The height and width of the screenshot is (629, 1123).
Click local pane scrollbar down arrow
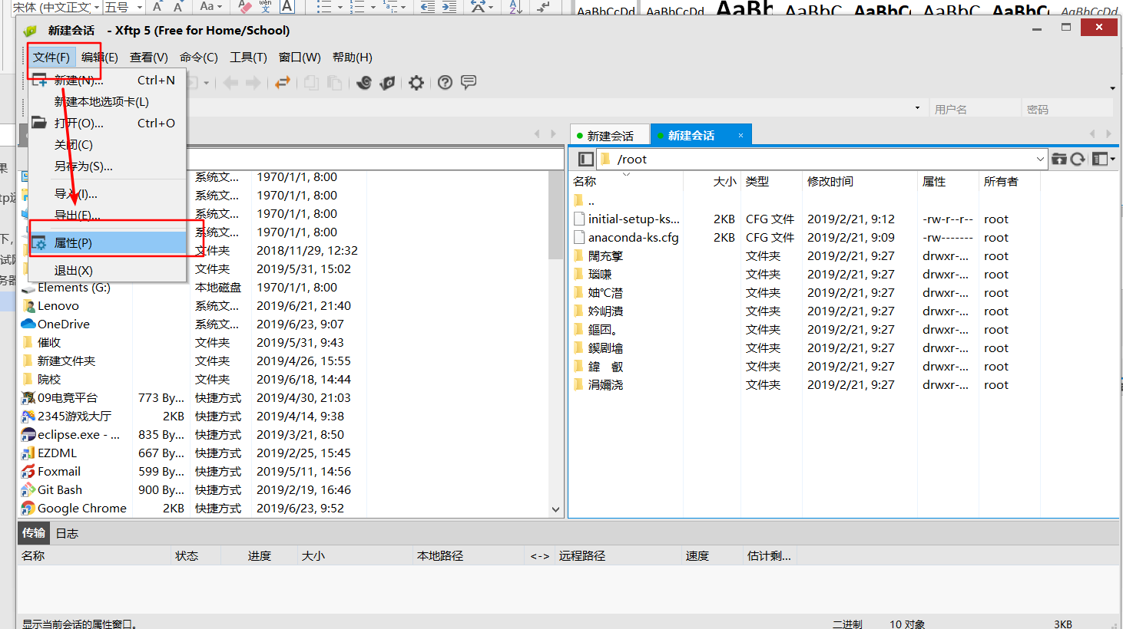[555, 509]
